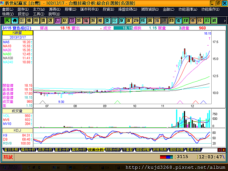This screenshot has height=171, width=228.
Task: Open the 技 (technical) toolbar icon
Action: (x=200, y=21)
